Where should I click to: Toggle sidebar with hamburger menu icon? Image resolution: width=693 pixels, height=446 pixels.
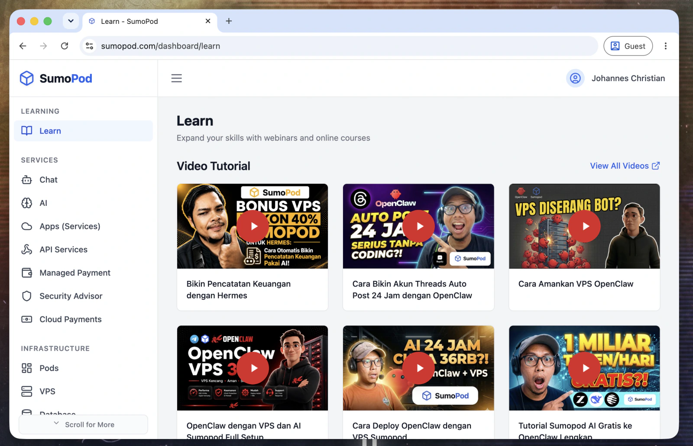click(x=177, y=78)
